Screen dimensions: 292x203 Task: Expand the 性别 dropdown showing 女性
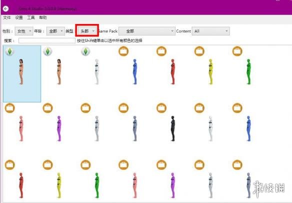(x=24, y=31)
